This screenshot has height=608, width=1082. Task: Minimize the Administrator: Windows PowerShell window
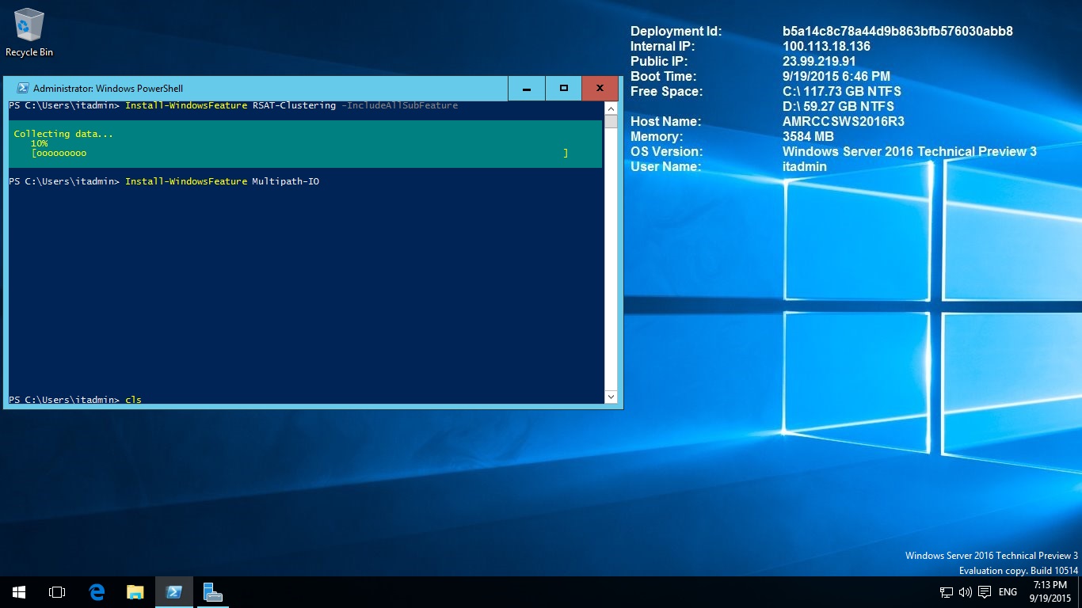coord(527,89)
